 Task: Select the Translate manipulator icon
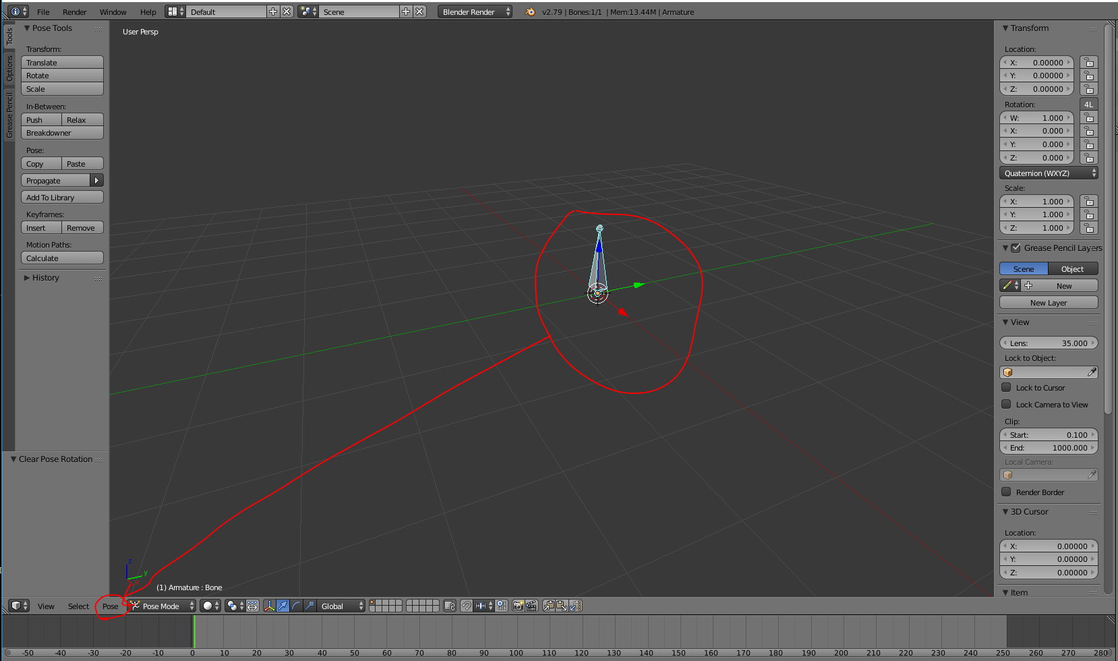coord(283,606)
